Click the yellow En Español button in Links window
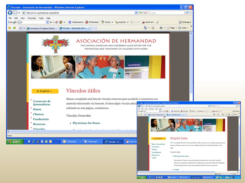This screenshot has height=183, width=245. (x=158, y=138)
